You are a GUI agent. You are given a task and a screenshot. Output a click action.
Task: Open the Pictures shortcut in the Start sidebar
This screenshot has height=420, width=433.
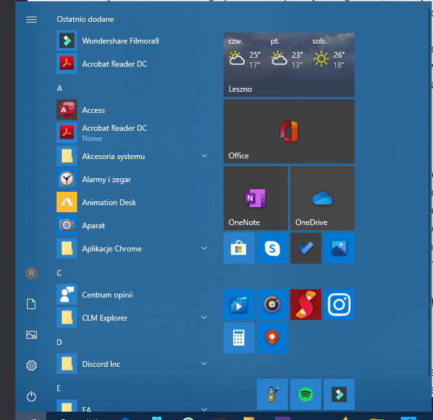31,335
